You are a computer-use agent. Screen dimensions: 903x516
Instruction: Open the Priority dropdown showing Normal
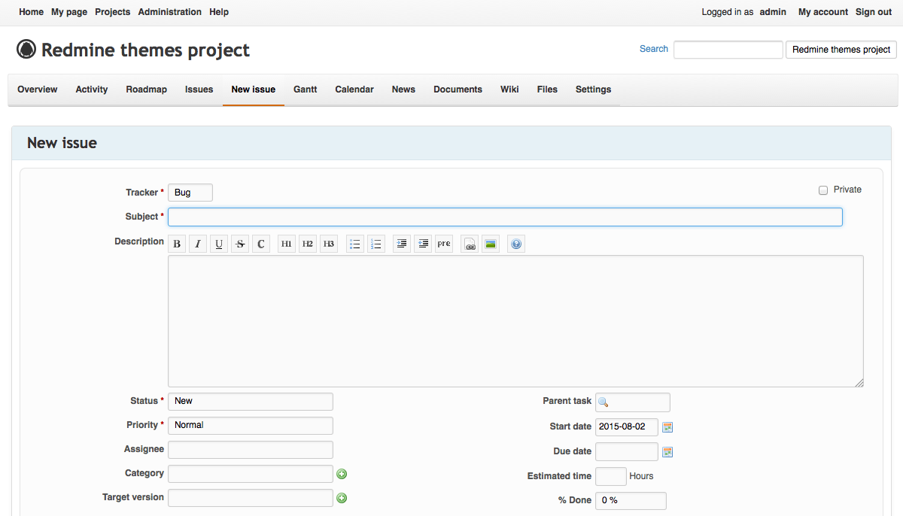tap(251, 425)
